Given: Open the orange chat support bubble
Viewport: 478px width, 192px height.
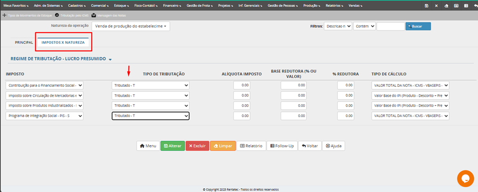Looking at the screenshot, I should [x=465, y=178].
